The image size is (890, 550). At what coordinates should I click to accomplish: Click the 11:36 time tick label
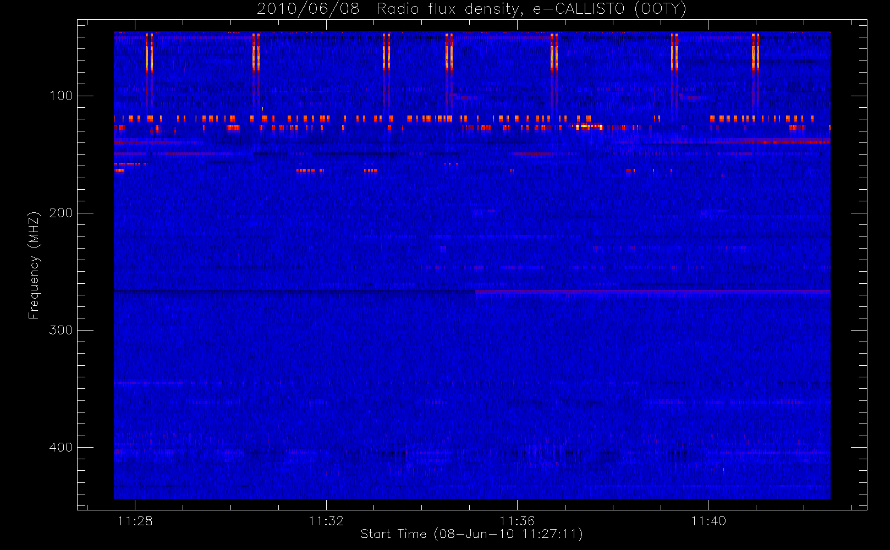[x=517, y=521]
